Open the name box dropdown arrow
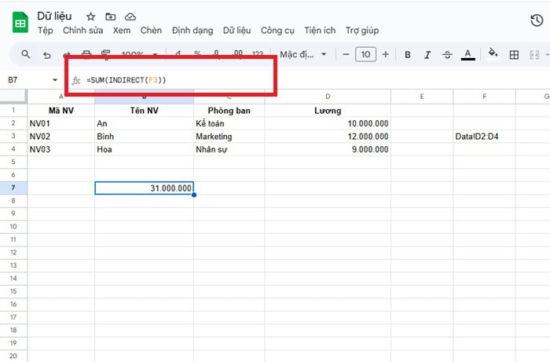 pos(55,80)
